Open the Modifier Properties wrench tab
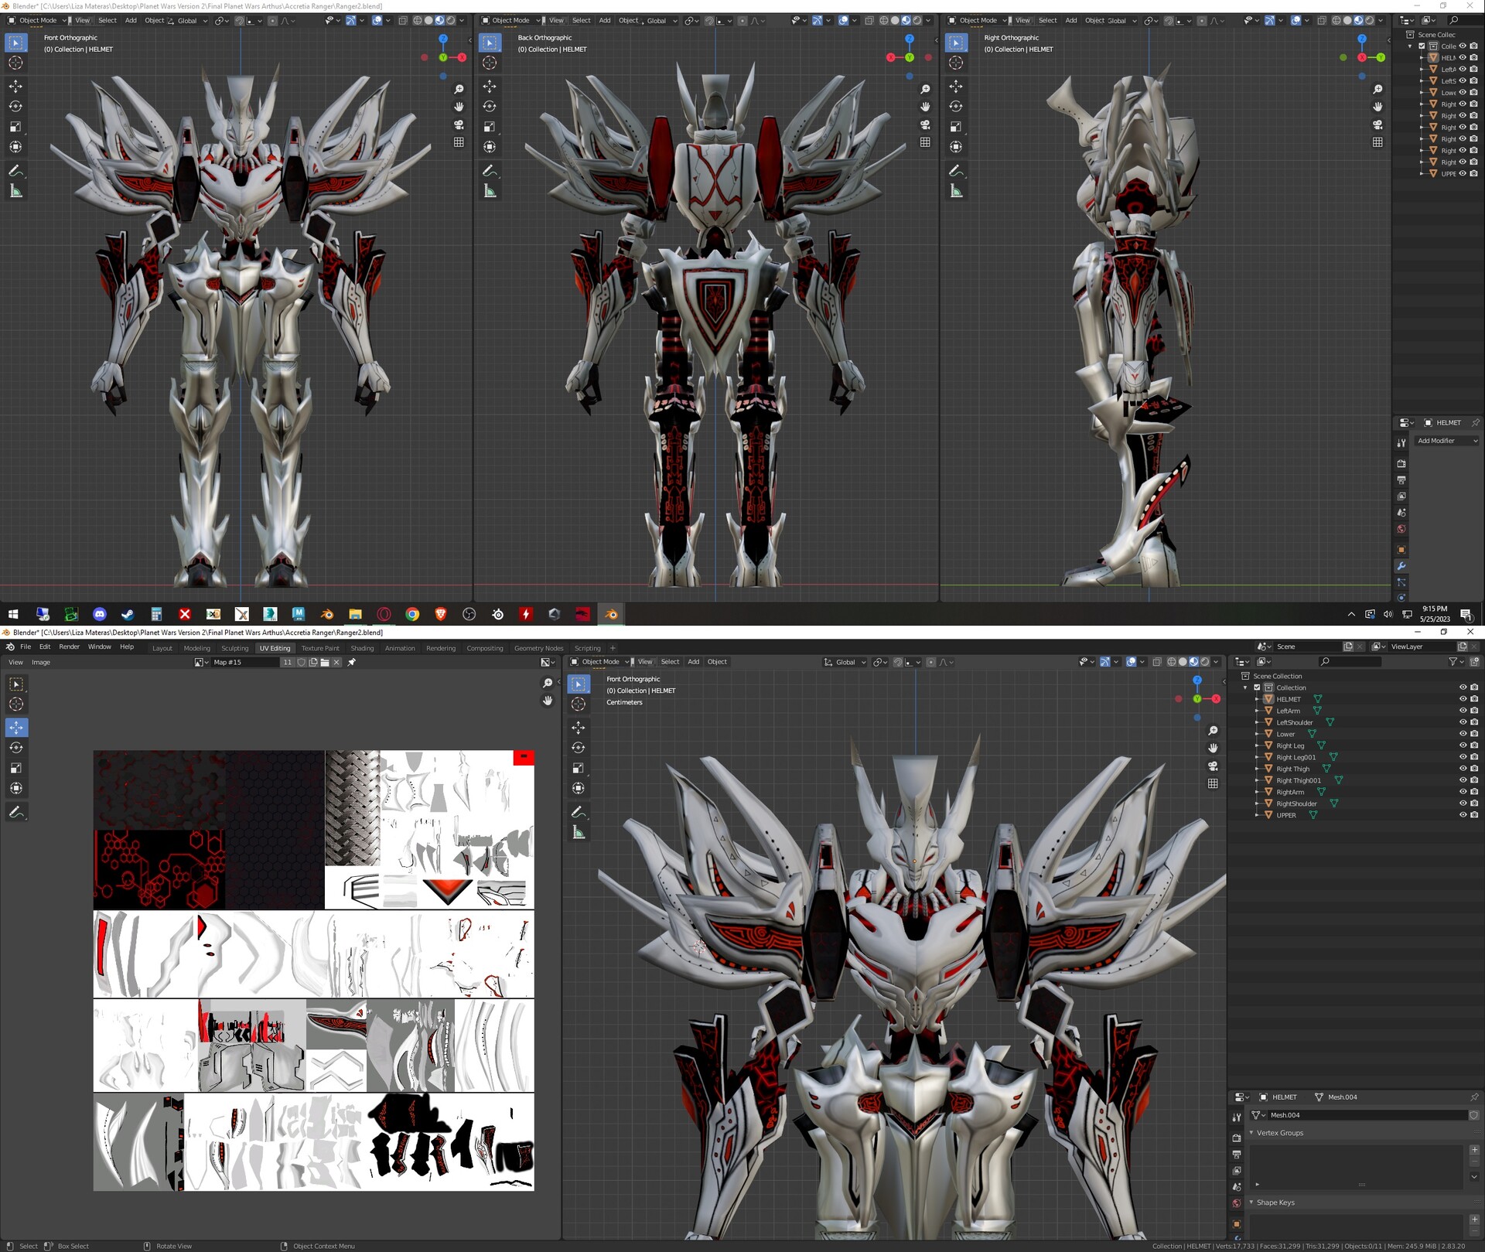 click(x=1401, y=566)
